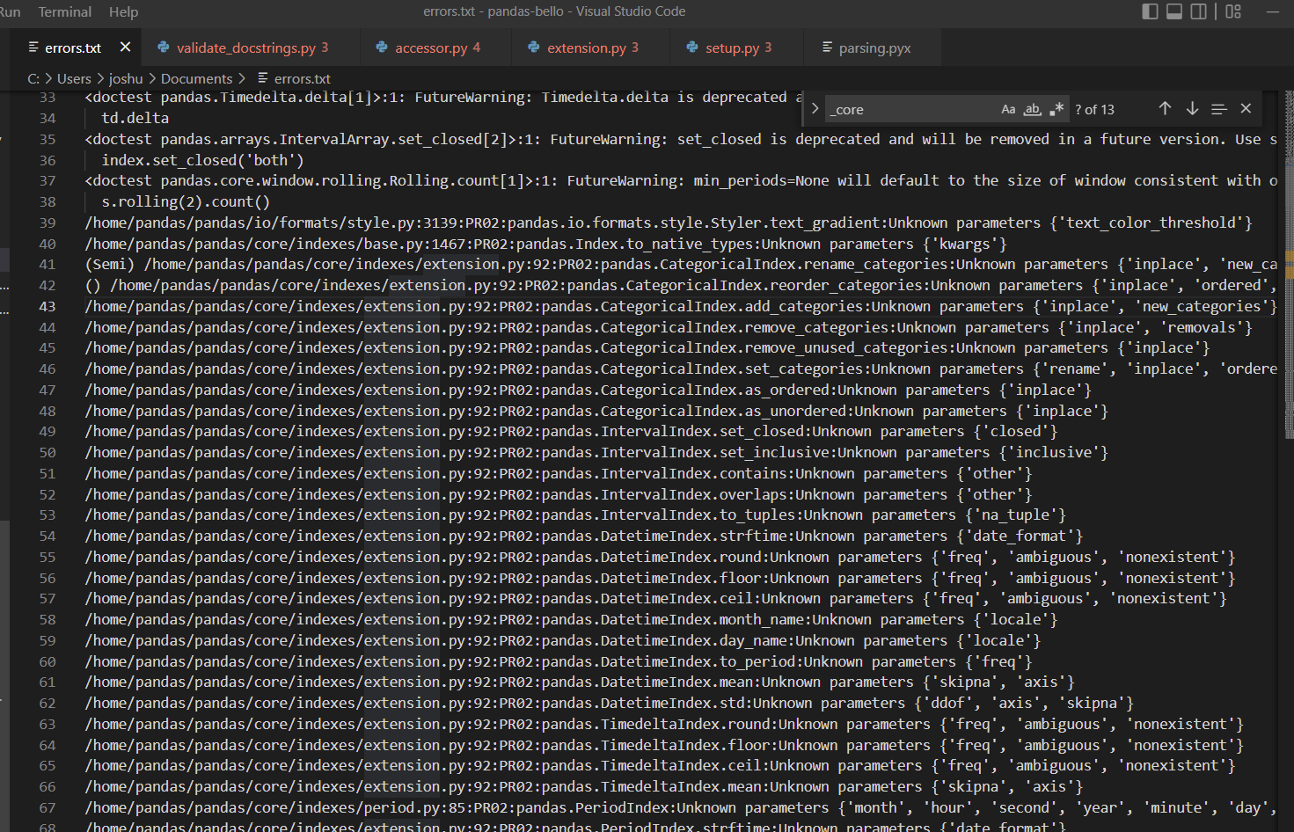Toggle Use Regular Expression in find
This screenshot has width=1294, height=832.
coord(1056,109)
